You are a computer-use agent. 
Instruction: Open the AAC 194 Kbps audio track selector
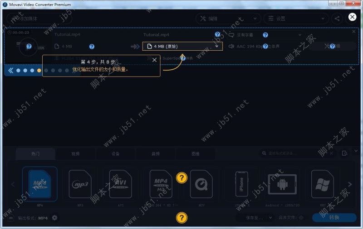tap(257, 47)
